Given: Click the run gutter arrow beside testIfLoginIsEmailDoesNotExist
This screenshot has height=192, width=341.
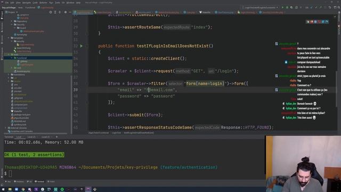Looking at the screenshot, I should (82, 46).
